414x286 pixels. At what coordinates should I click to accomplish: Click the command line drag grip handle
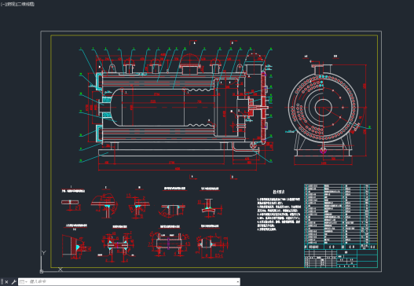point(2,282)
